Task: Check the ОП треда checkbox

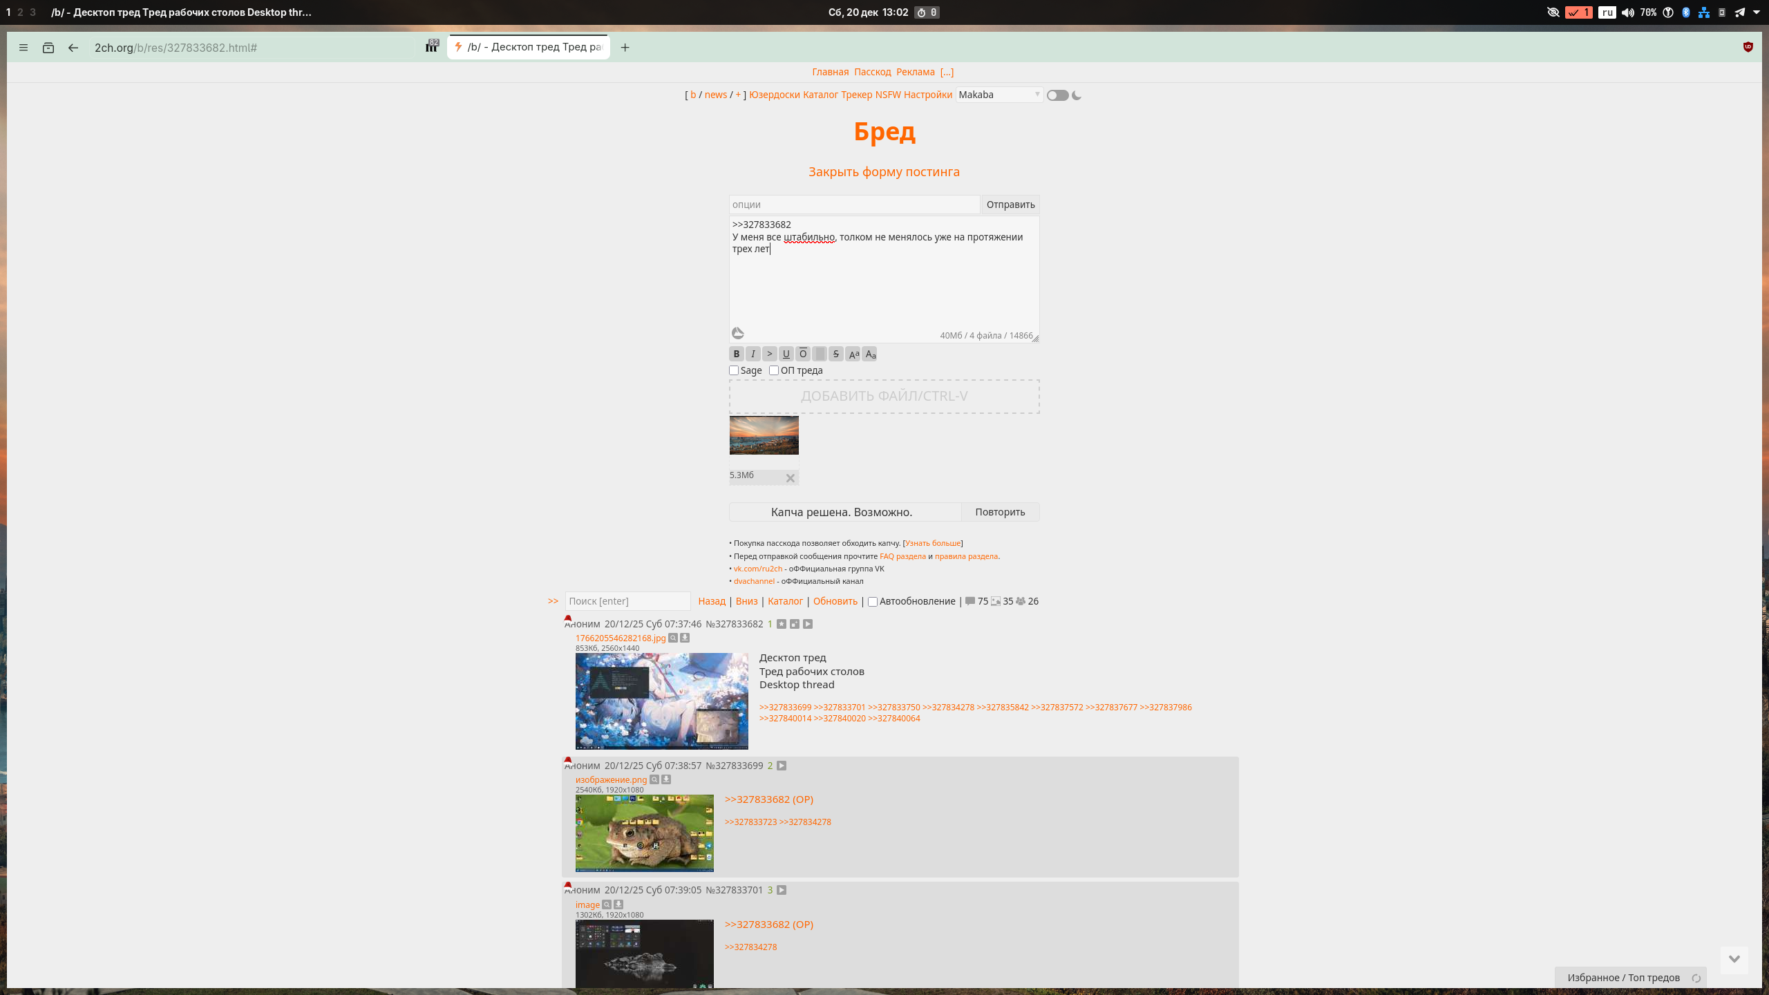Action: (774, 370)
